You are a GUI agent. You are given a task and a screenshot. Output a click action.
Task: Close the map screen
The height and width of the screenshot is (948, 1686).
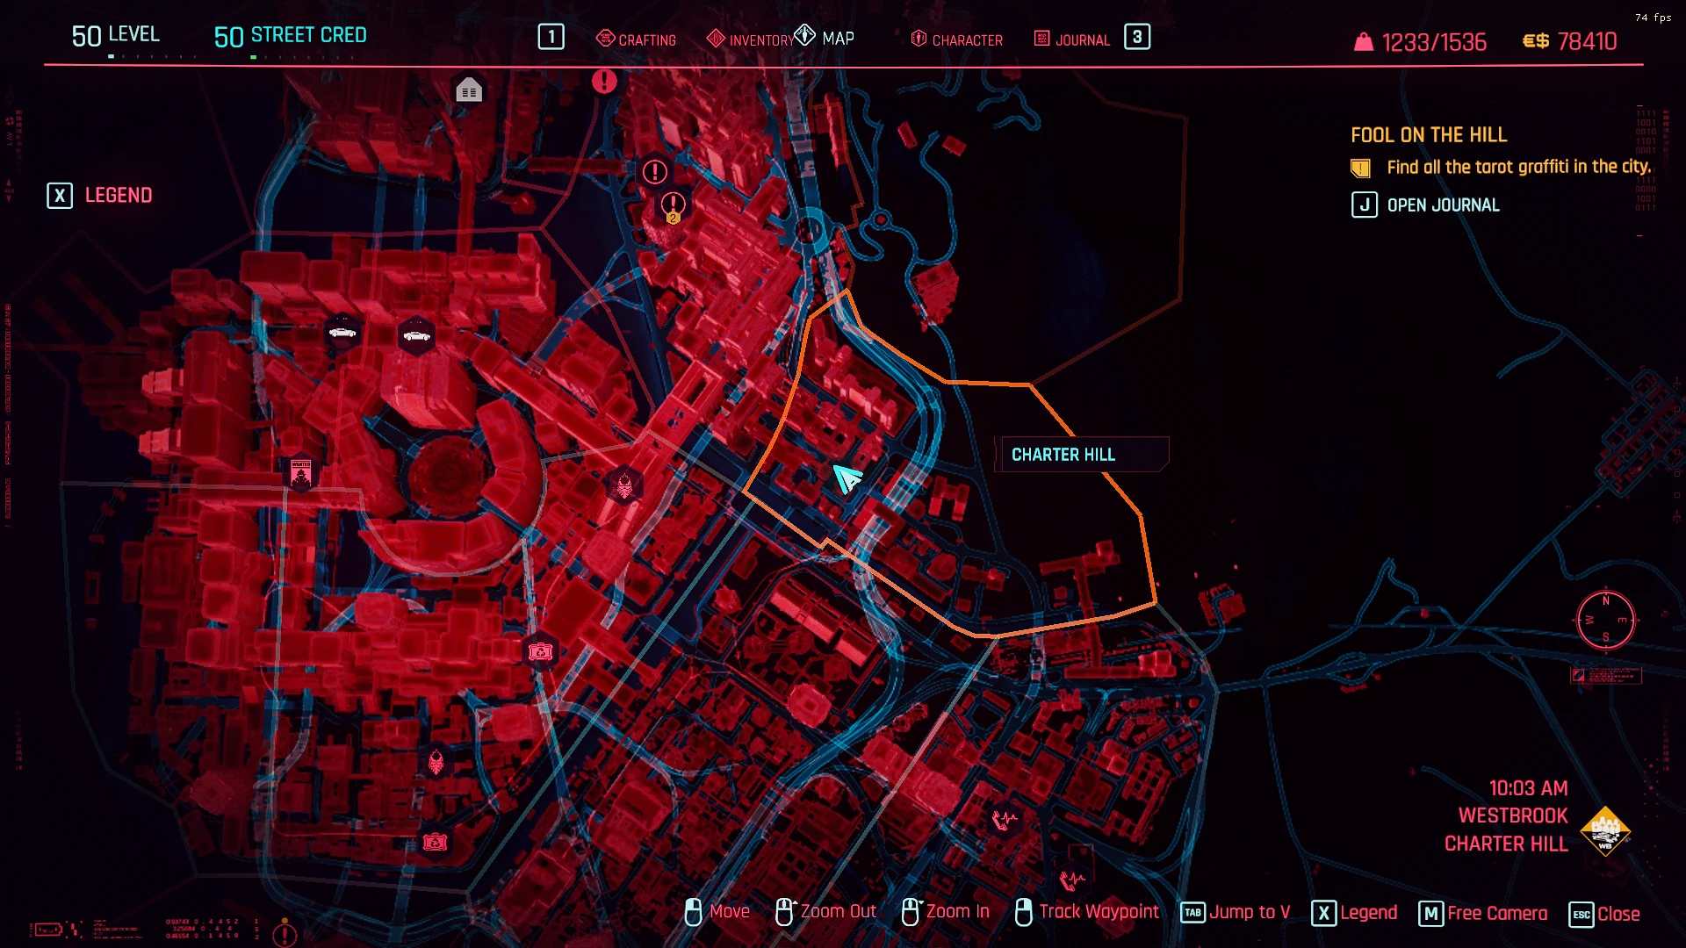tap(1604, 914)
